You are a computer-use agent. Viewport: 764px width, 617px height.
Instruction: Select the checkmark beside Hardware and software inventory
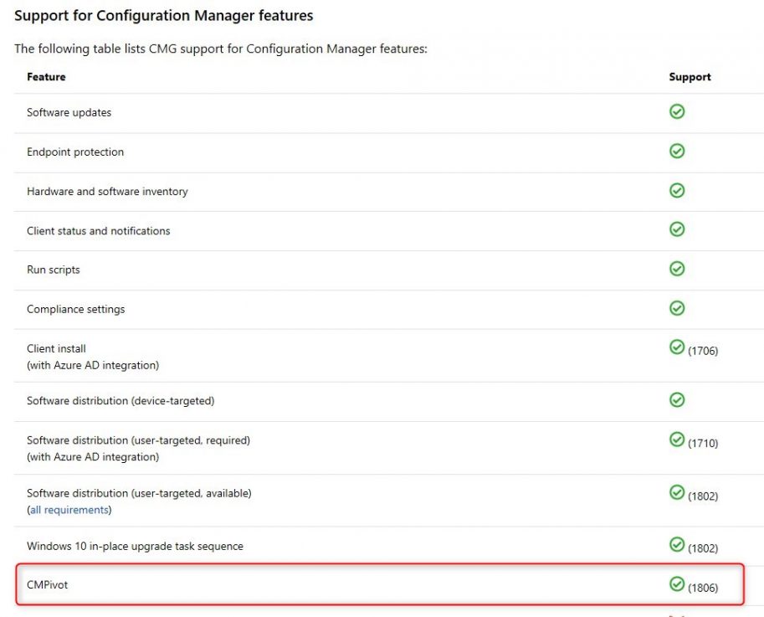coord(676,191)
